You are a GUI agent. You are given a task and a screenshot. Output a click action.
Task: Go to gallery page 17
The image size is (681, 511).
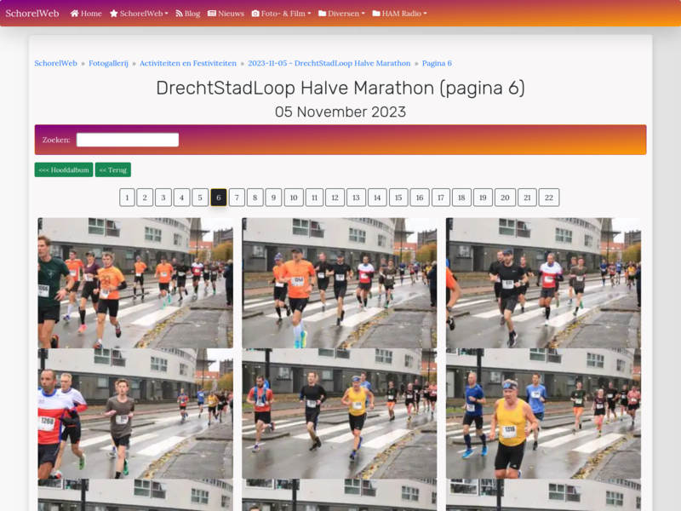441,198
